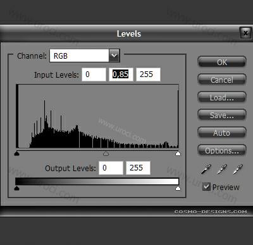
Task: Click the output highlight field 255
Action: (138, 168)
